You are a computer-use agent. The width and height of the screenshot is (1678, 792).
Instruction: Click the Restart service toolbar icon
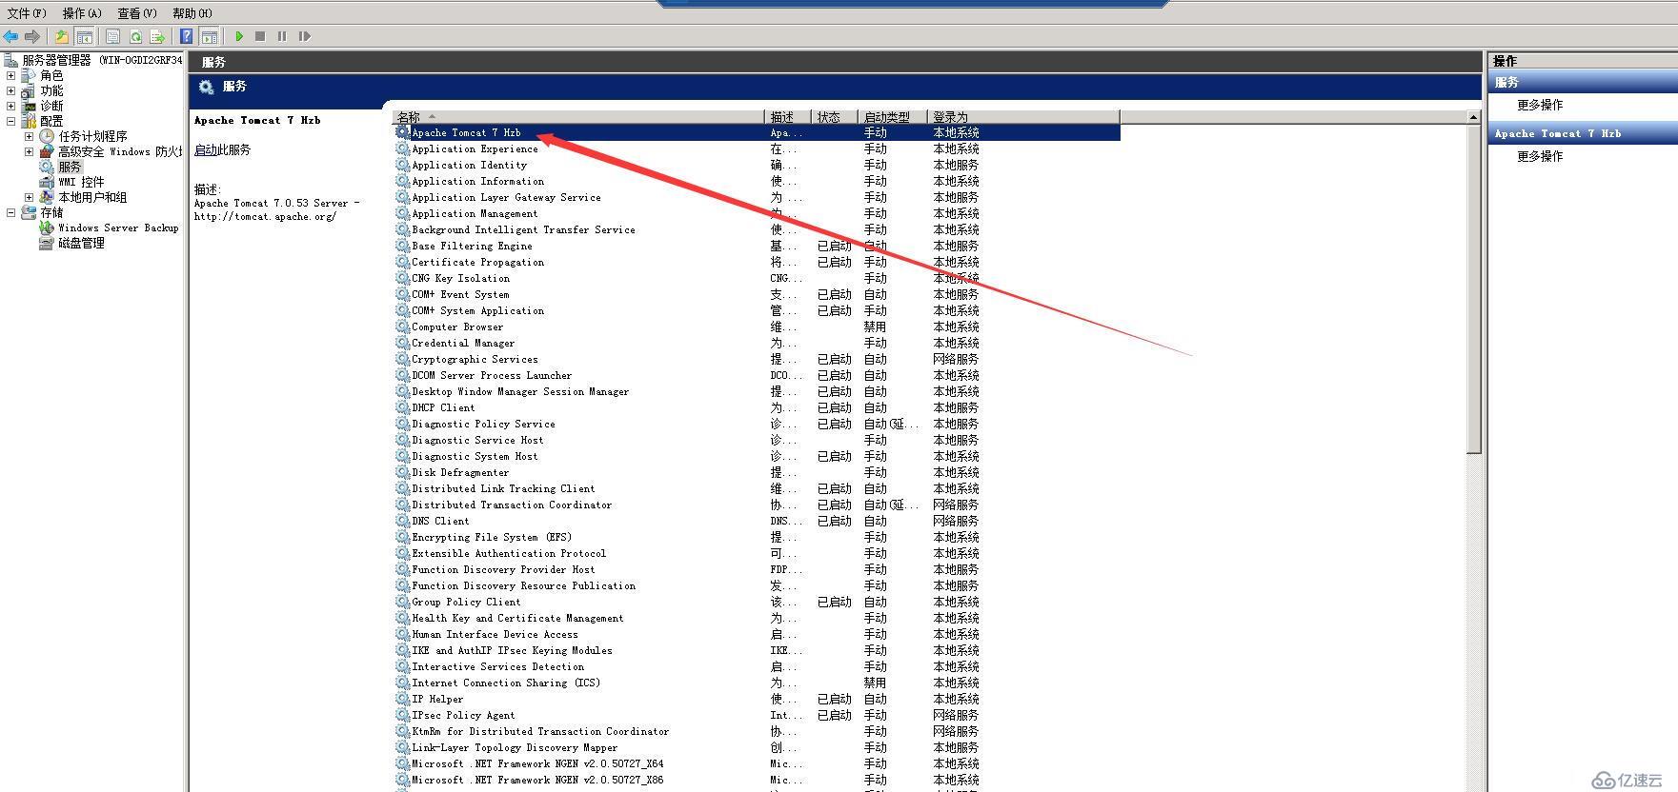(304, 36)
